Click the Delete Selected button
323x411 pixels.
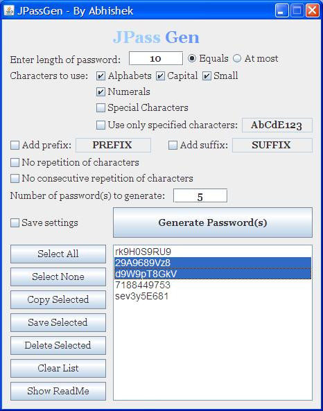tap(58, 345)
